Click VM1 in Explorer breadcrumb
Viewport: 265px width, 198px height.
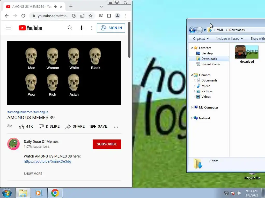(x=220, y=30)
